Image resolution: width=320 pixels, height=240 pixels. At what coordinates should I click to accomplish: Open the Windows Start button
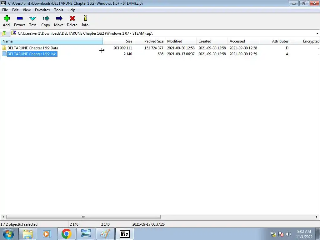8,234
